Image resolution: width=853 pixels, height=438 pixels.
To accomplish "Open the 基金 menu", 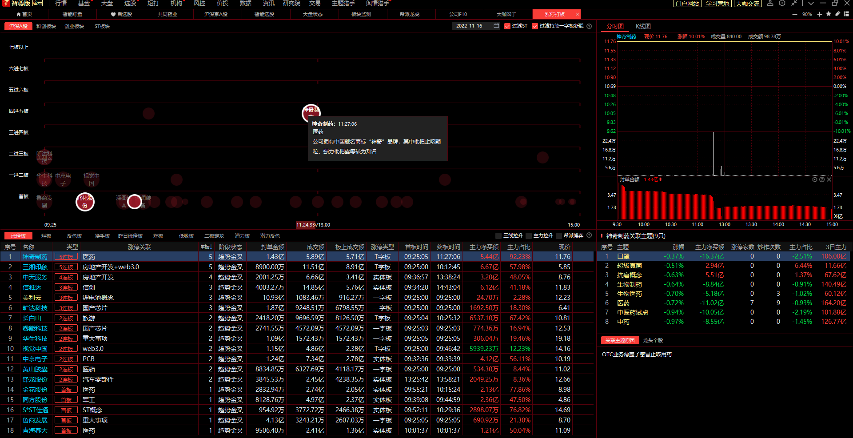I will click(x=84, y=3).
